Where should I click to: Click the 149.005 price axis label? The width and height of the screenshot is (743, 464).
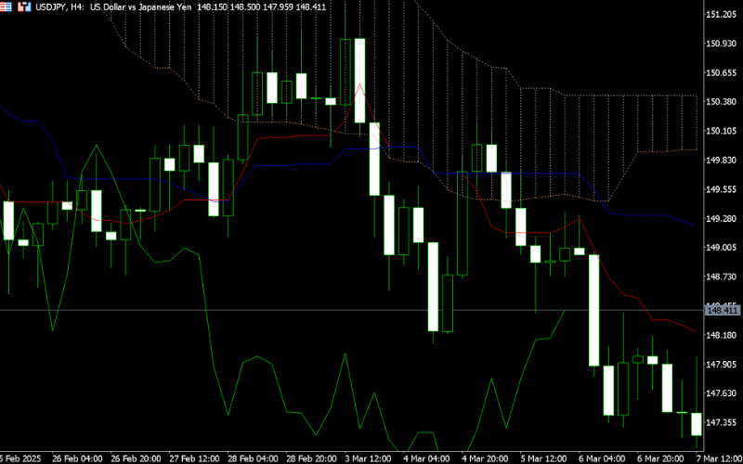[x=723, y=248]
